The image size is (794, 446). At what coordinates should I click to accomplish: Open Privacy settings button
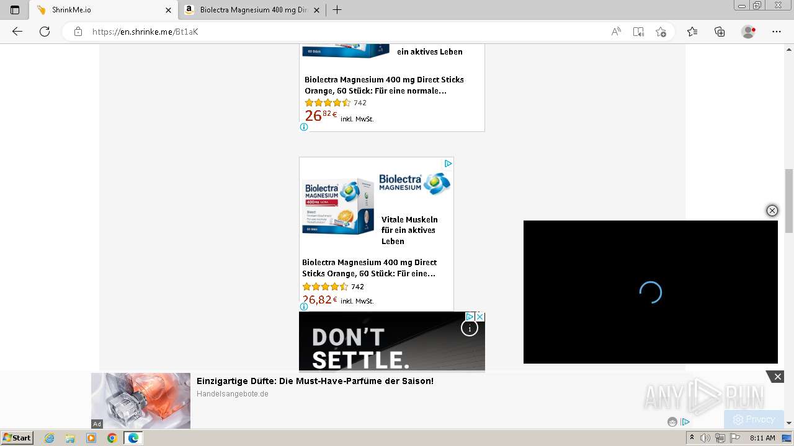(754, 419)
